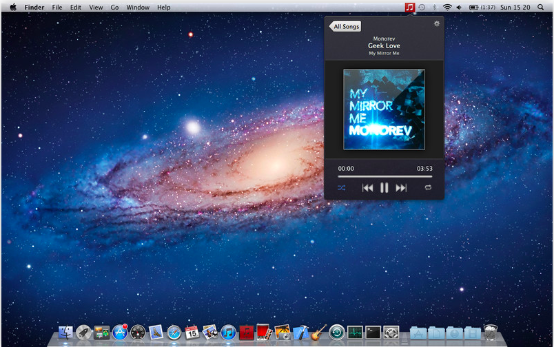This screenshot has width=554, height=347.
Task: Open the Help menu
Action: click(163, 7)
